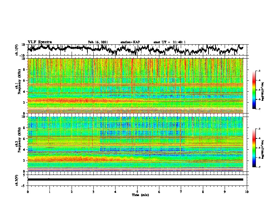Click inside the ch.2 spectrogram panel

135,144
